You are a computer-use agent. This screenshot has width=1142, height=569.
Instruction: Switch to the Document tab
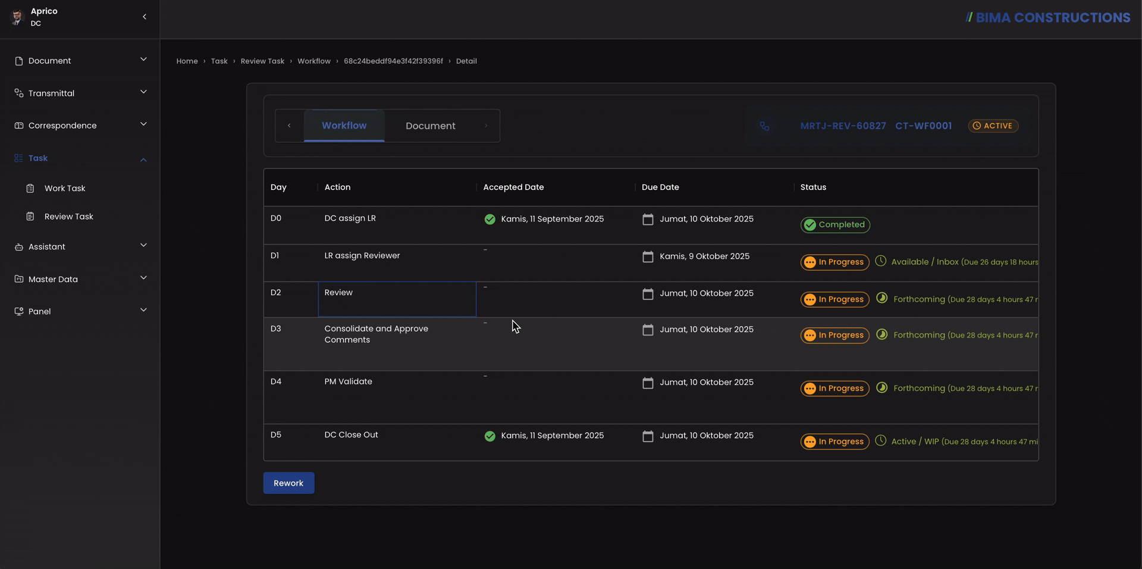click(x=430, y=126)
